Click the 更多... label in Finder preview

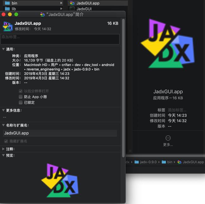tap(168, 145)
